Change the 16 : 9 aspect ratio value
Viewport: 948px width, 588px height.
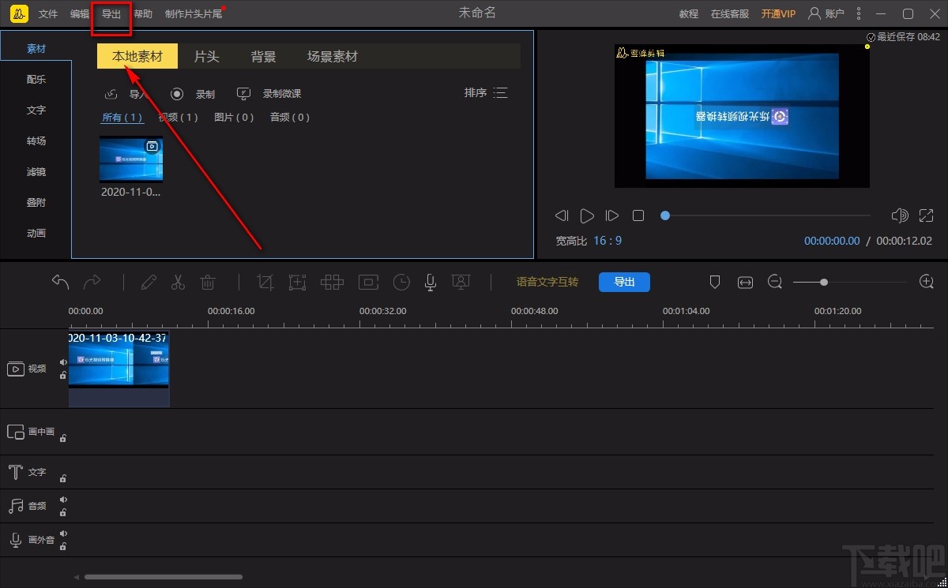[x=608, y=241]
